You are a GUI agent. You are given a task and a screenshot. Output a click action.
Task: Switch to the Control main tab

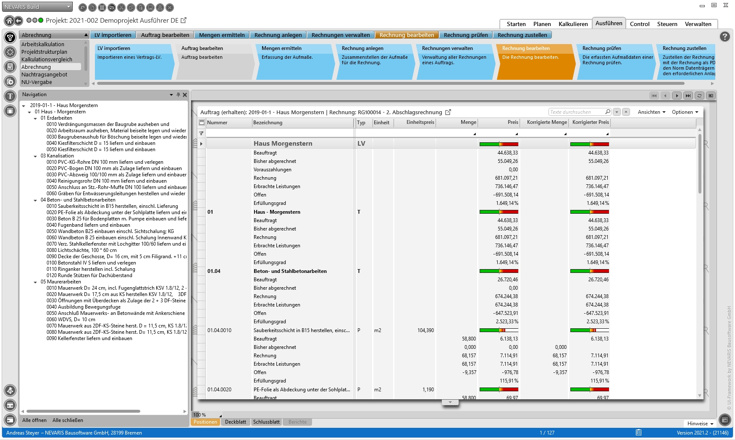click(640, 24)
